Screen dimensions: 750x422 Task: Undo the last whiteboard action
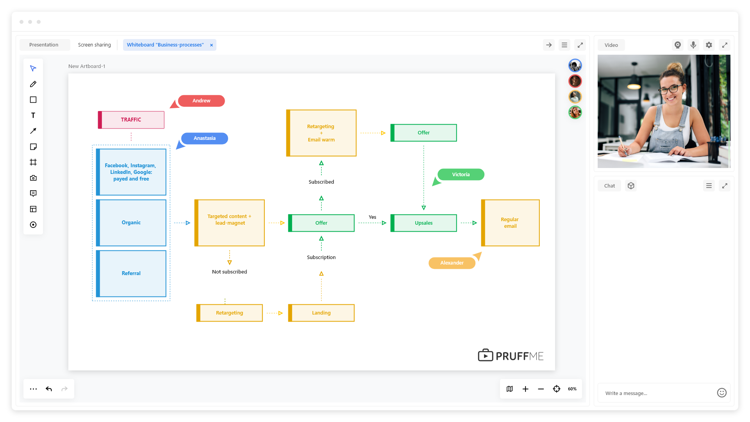point(49,389)
